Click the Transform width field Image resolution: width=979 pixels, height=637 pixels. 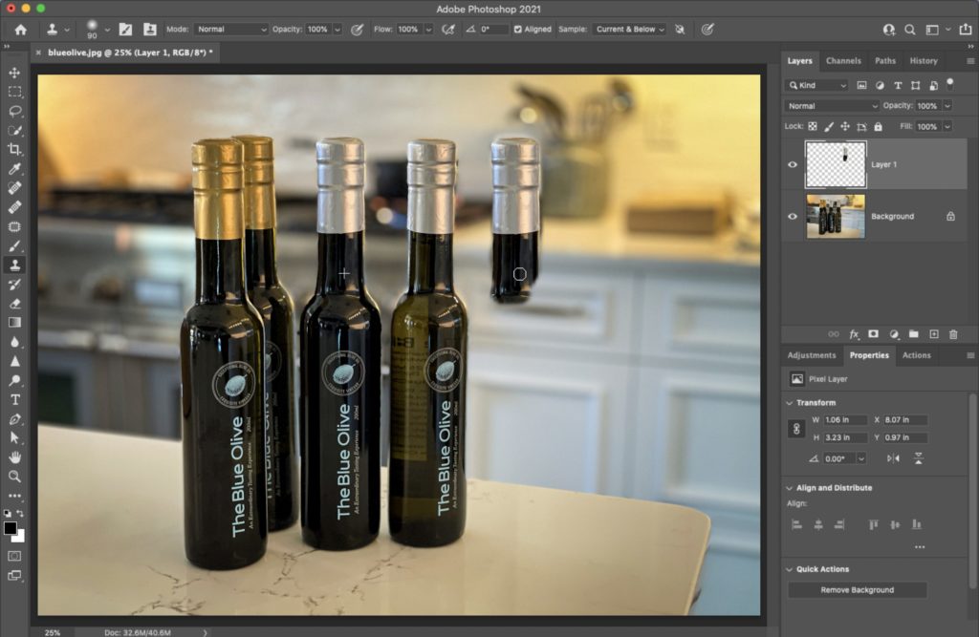[845, 420]
